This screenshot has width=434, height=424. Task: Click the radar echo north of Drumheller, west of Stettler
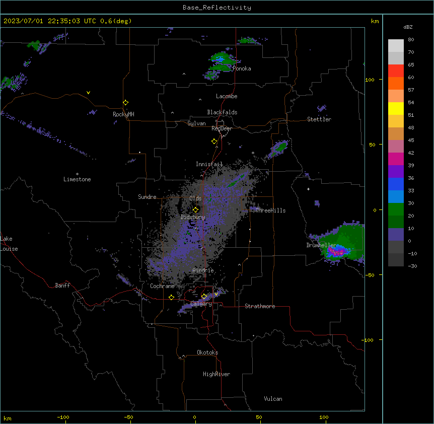[x=278, y=149]
